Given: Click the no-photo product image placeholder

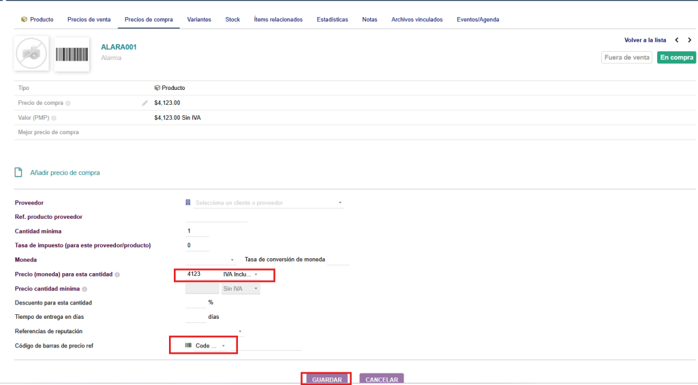Looking at the screenshot, I should click(x=31, y=54).
